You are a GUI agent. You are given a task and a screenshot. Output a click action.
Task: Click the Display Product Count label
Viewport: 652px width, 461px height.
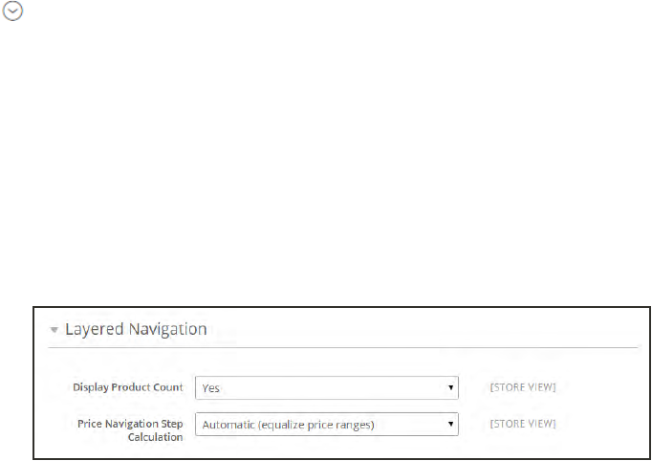pos(128,387)
